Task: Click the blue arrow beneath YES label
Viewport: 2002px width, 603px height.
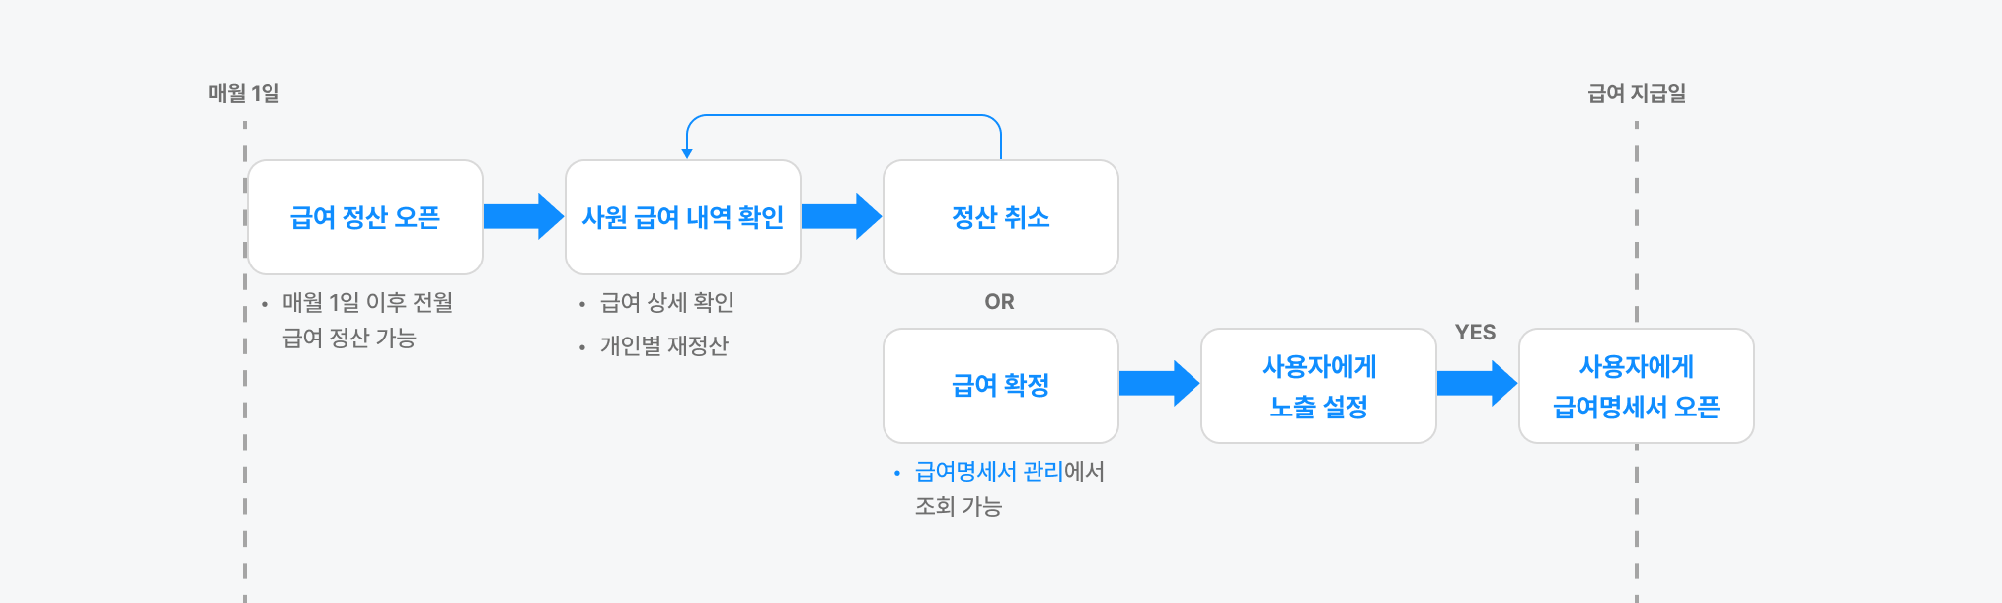Action: point(1477,384)
